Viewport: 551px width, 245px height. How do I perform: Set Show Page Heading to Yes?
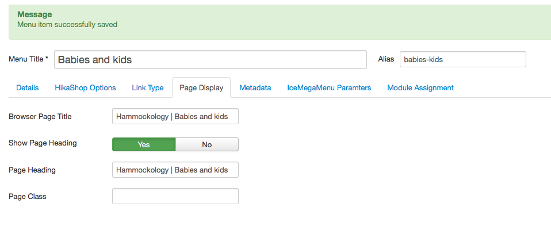point(144,144)
